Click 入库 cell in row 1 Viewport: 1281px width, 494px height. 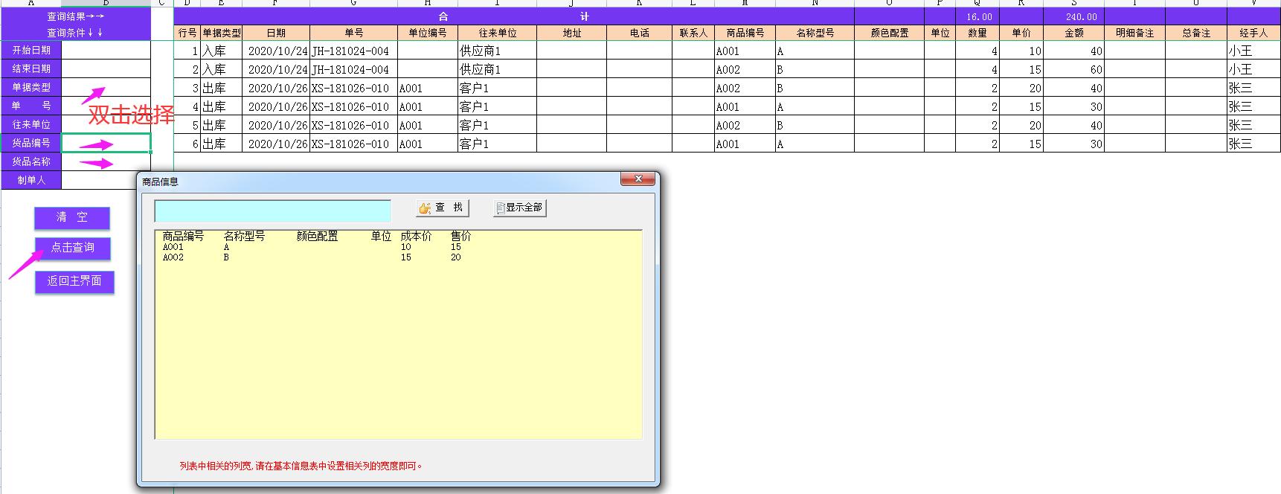(221, 51)
